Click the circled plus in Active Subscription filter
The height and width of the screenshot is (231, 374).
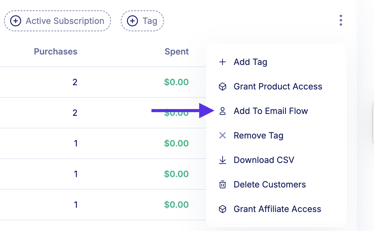(16, 21)
